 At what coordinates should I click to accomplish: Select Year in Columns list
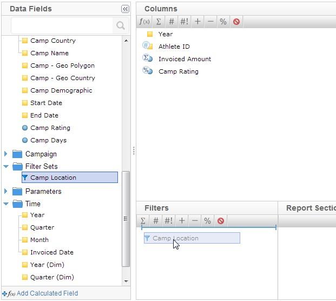tap(166, 34)
